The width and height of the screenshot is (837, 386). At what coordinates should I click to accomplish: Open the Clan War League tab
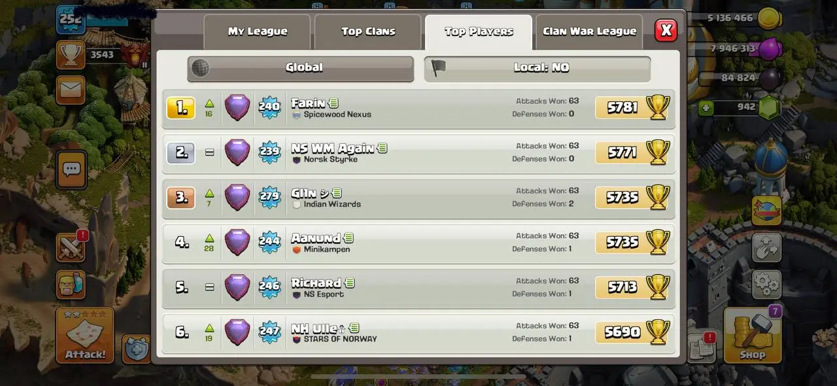(589, 32)
